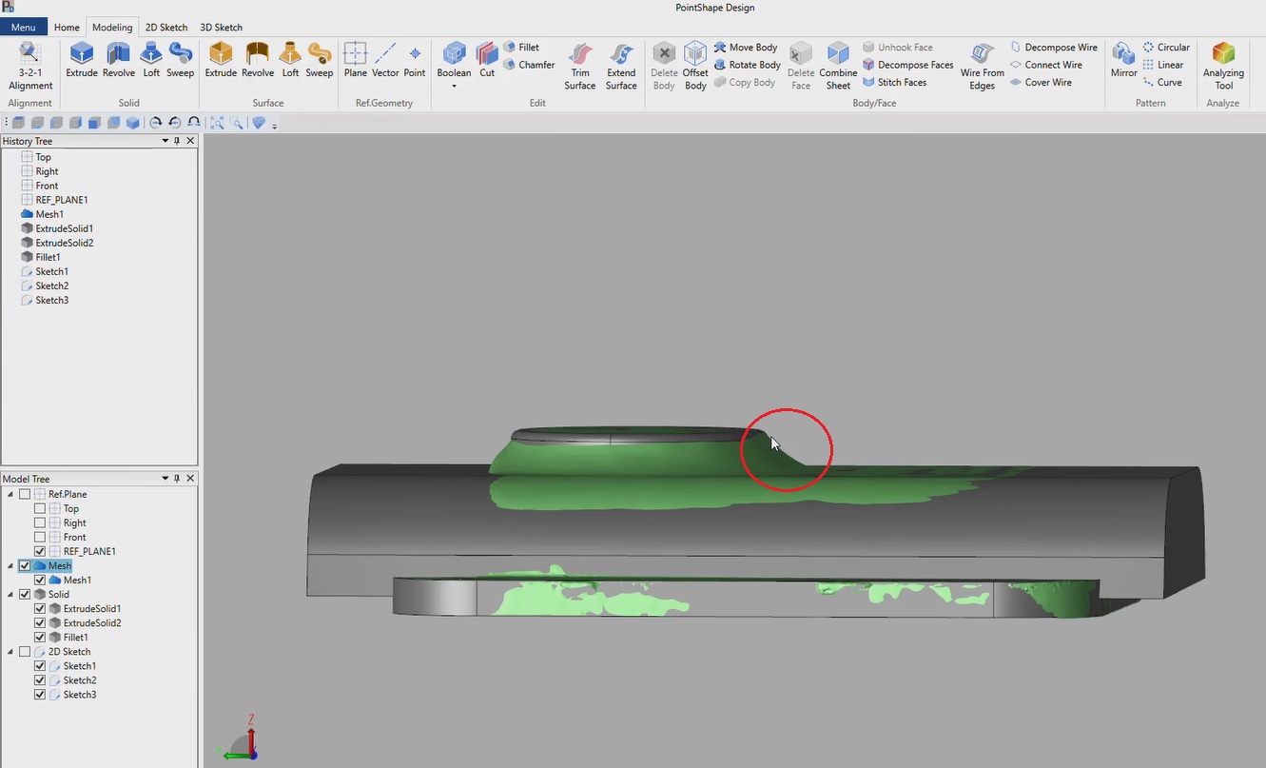Collapse the Mesh tree node

pos(11,565)
